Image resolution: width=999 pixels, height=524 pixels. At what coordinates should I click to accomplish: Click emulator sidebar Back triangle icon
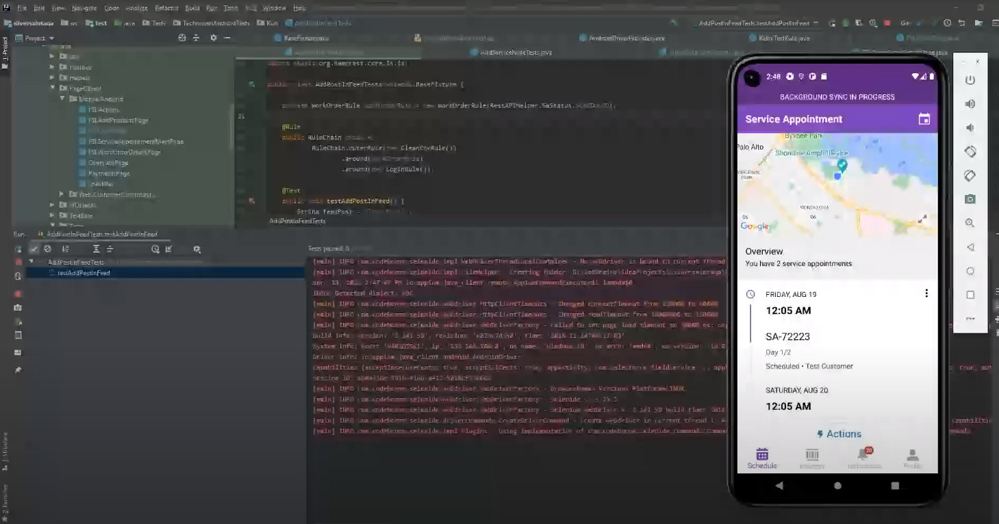(970, 247)
